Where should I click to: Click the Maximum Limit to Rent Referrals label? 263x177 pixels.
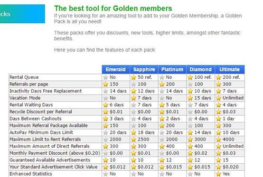pos(45,140)
